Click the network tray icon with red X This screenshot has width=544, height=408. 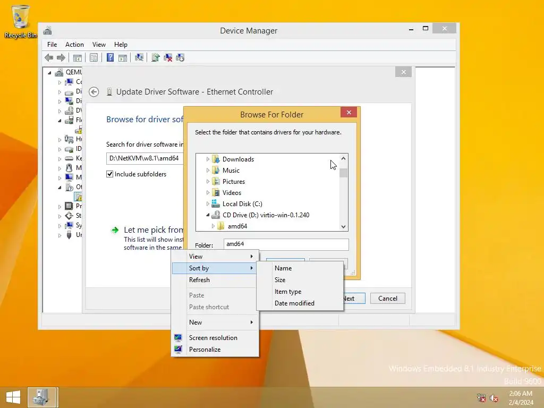(481, 398)
